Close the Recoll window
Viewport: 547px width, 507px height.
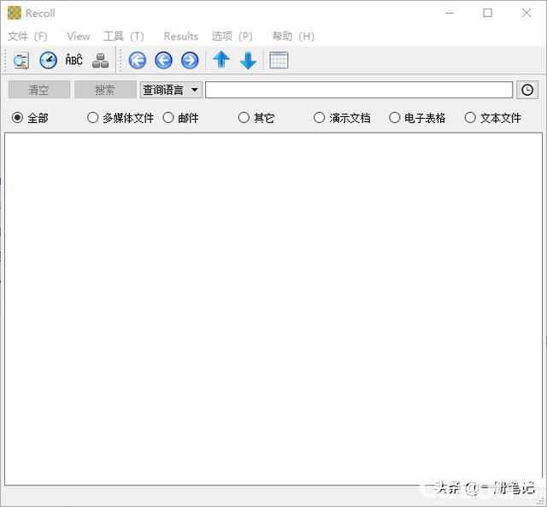[x=526, y=14]
